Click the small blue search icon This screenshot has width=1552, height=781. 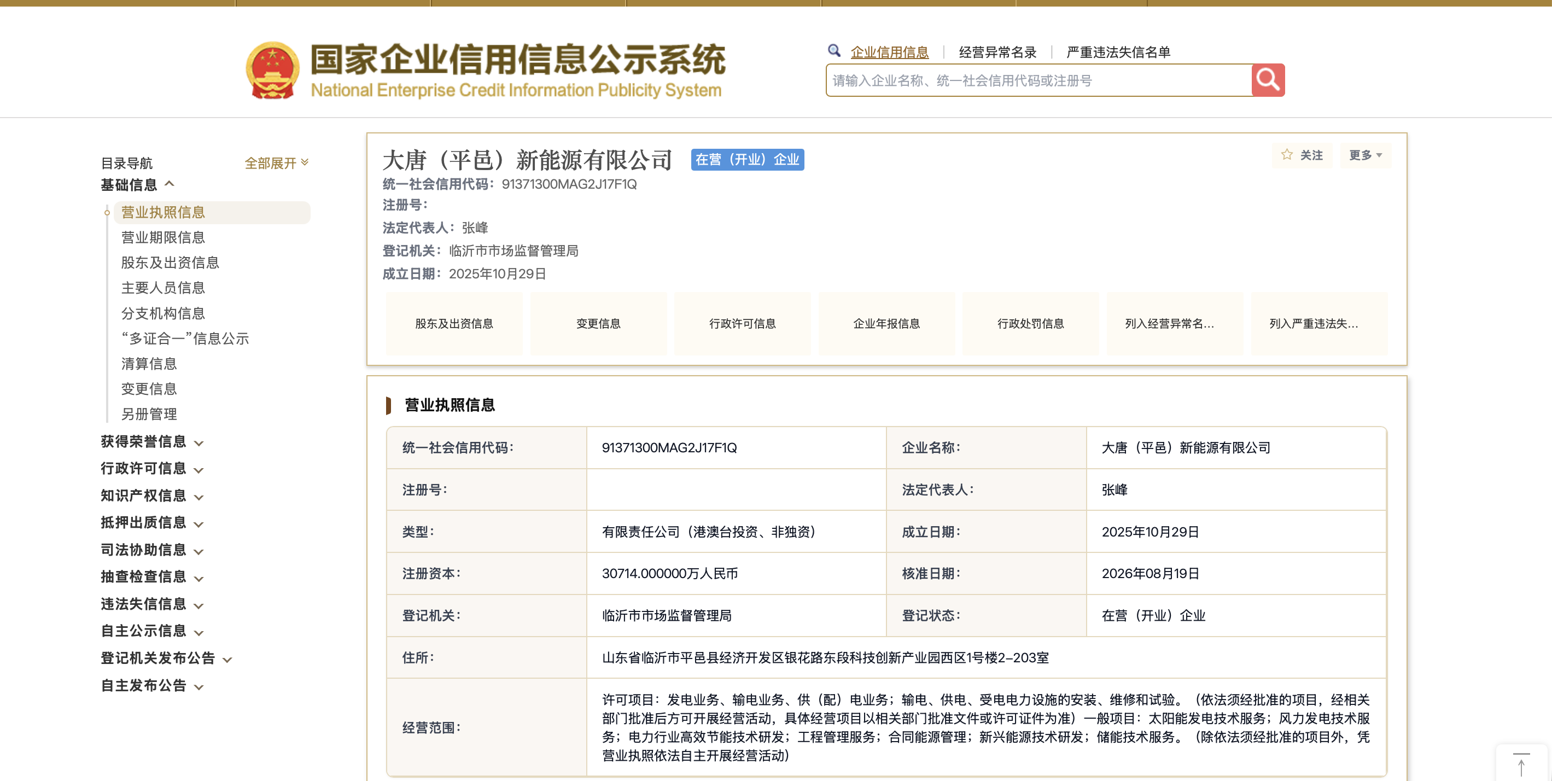point(834,51)
